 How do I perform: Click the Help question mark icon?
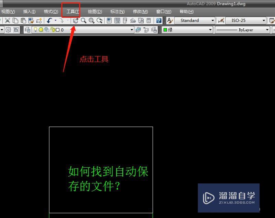(x=158, y=21)
